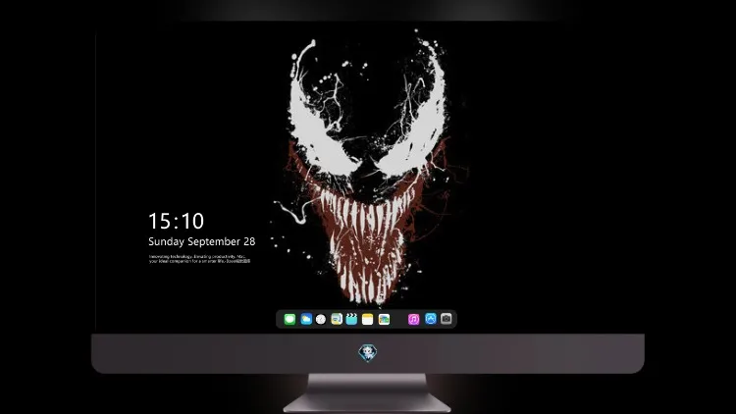This screenshot has width=736, height=414.
Task: Open the green Messages app in dock
Action: 289,319
